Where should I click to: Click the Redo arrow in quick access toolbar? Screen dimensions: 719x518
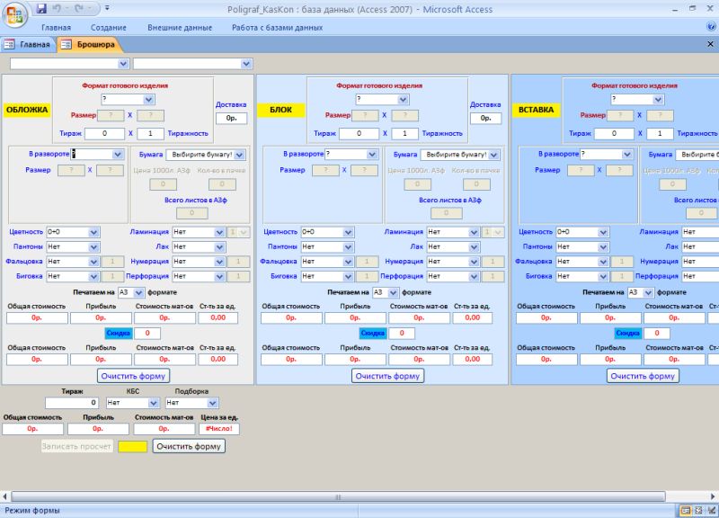[79, 8]
